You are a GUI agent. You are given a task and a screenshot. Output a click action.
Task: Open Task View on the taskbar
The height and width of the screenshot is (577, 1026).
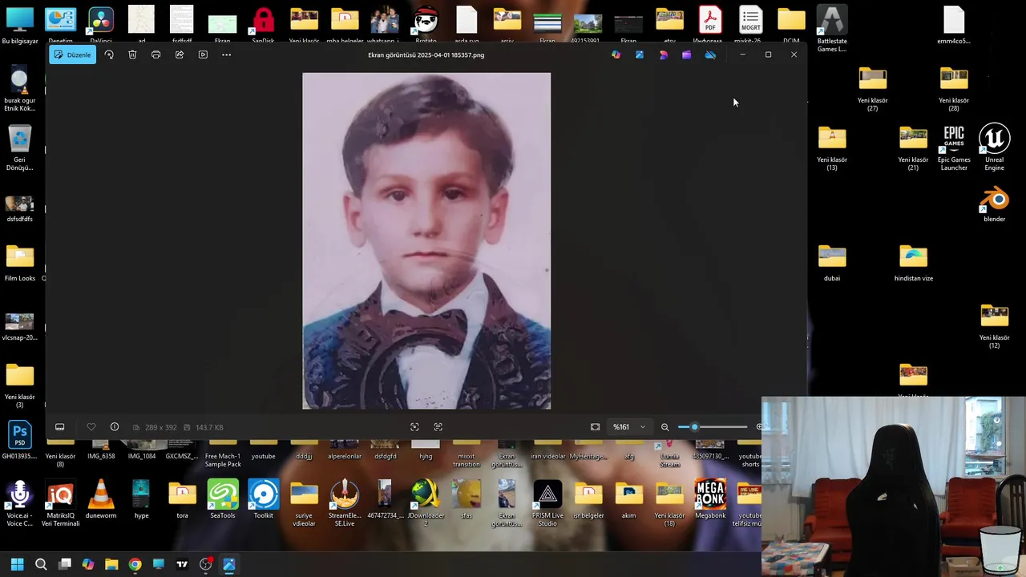point(65,564)
